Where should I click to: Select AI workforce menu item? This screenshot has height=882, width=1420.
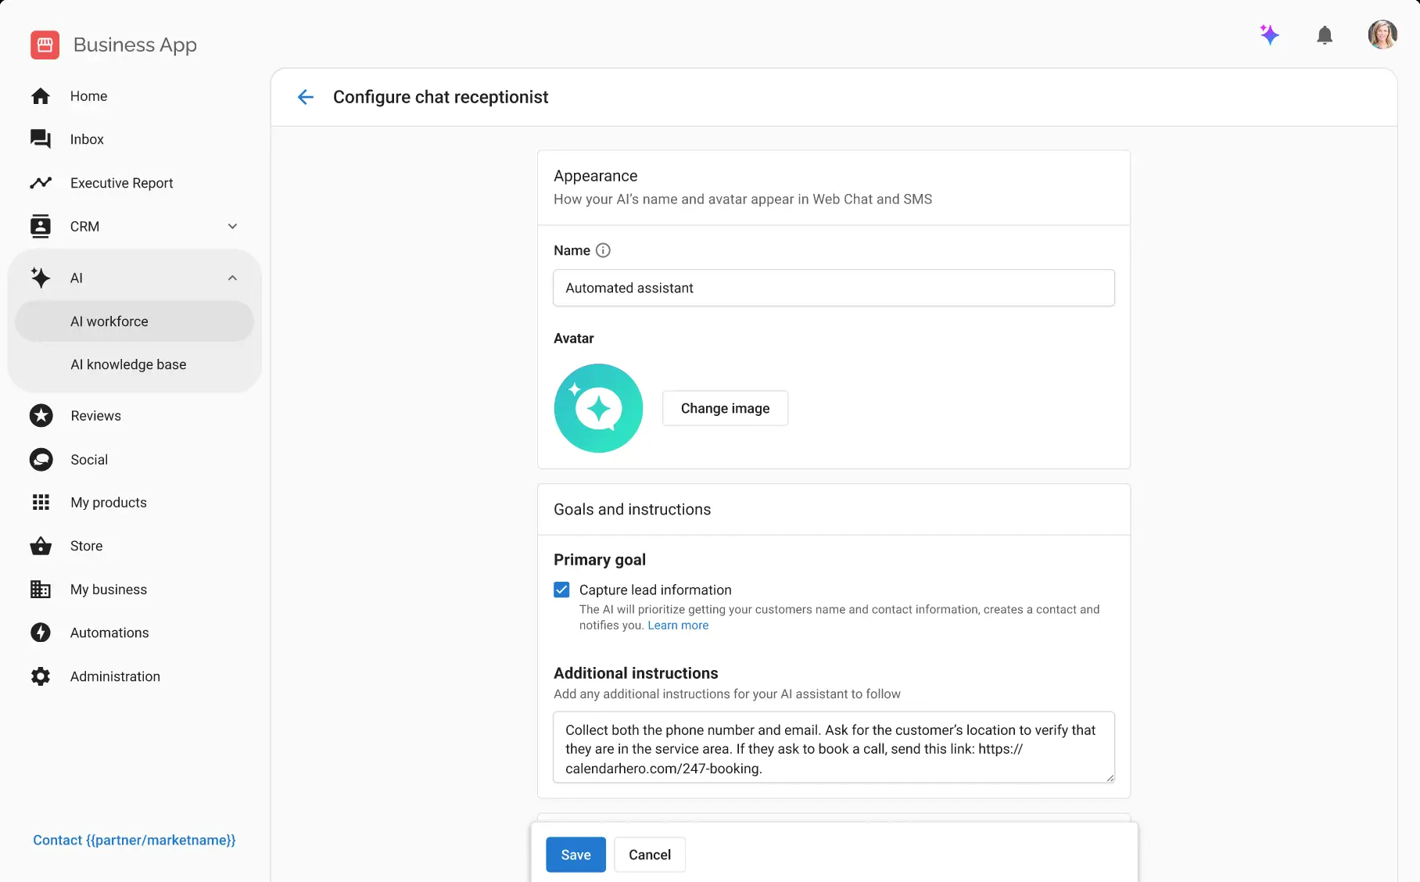point(109,321)
